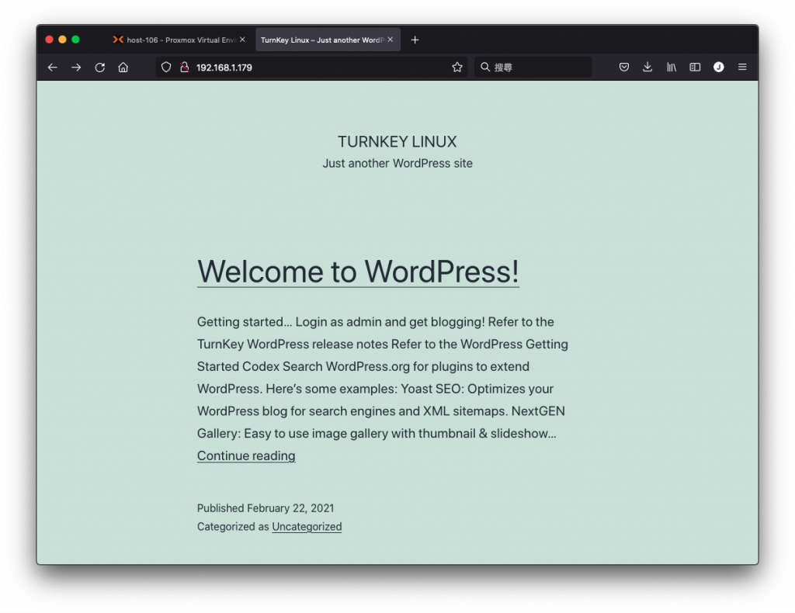Close the Proxmox Virtual Environment tab
795x613 pixels.
click(242, 40)
